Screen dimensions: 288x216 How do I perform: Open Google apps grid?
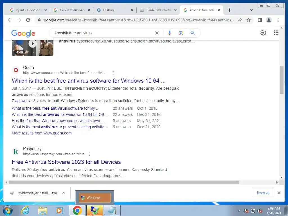tap(276, 33)
